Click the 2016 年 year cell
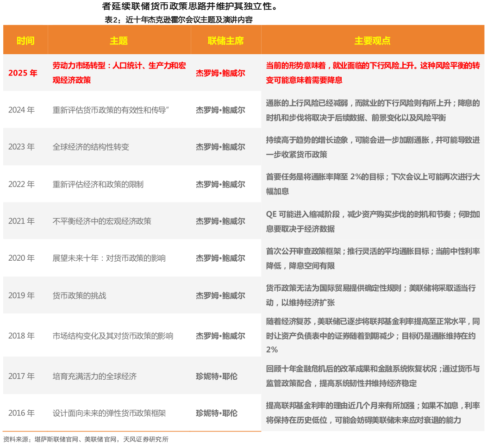This screenshot has height=445, width=487. (21, 413)
